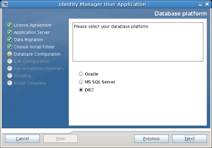Click the Data Migration checkmark icon
This screenshot has width=212, height=148.
(10, 40)
